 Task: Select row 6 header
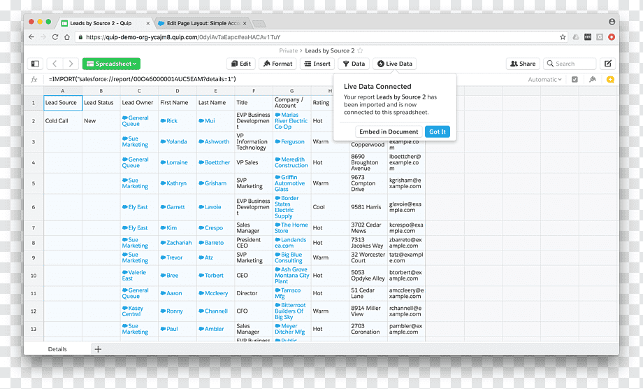34,207
